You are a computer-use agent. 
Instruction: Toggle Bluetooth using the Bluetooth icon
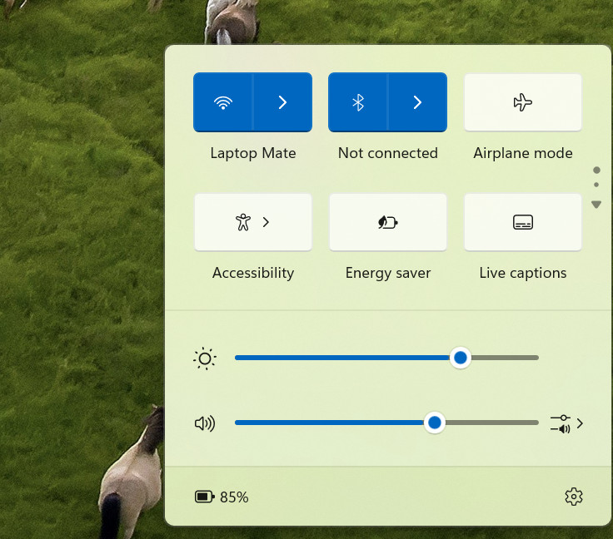pos(358,102)
